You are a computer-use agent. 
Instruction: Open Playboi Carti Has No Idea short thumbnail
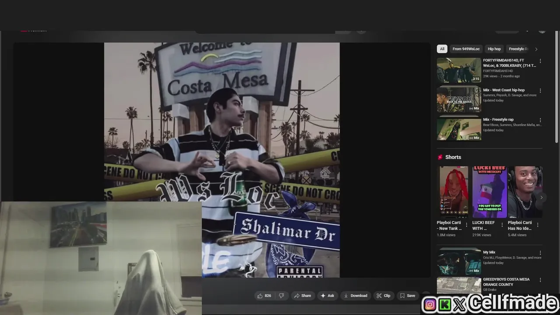coord(525,192)
